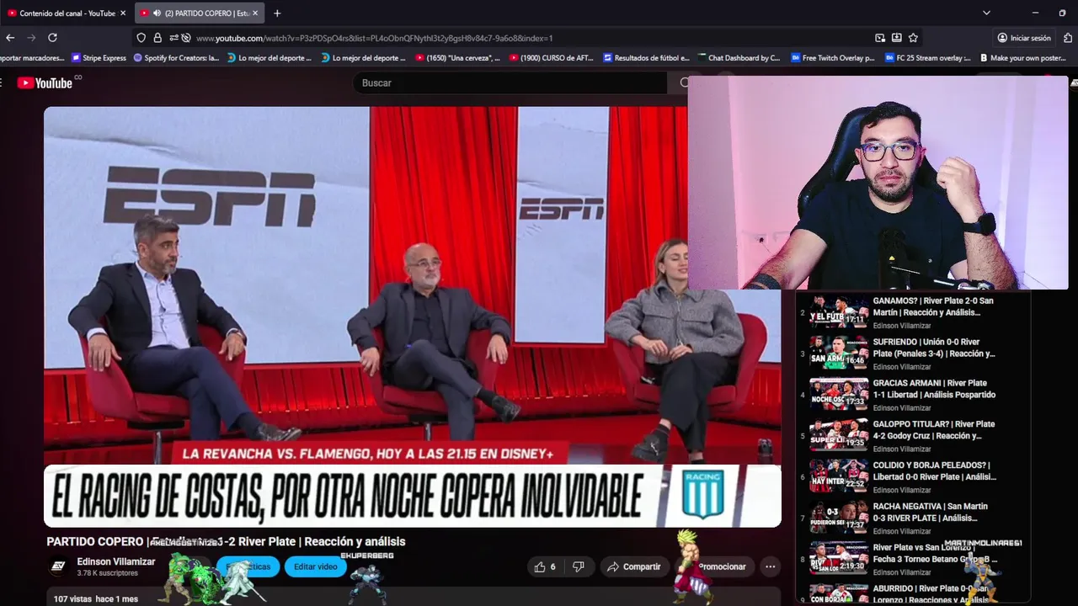Screen dimensions: 1078x606
Task: Open a new browser tab with plus icon
Action: 277,13
